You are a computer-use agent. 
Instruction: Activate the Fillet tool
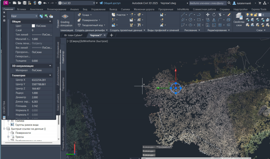point(220,20)
